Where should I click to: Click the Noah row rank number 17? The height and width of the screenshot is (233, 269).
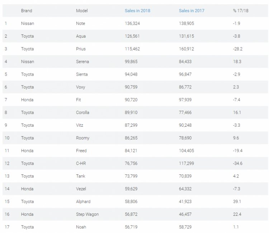[7, 227]
